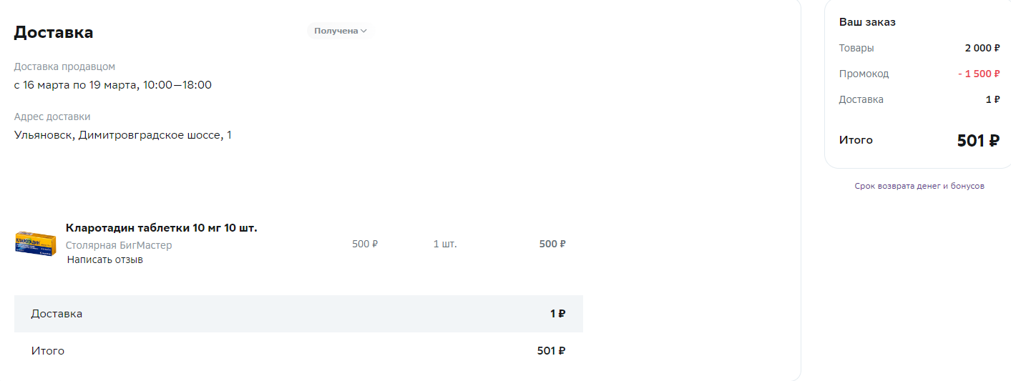Click the gray Доставка 1 ₽ row
Image resolution: width=1011 pixels, height=381 pixels.
pyautogui.click(x=298, y=314)
